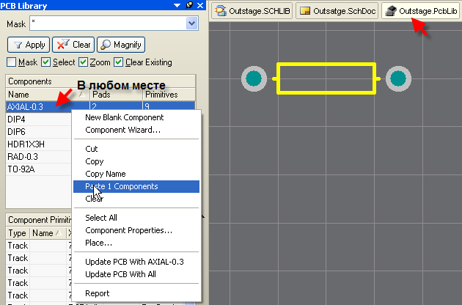The image size is (462, 305).
Task: Click the Clear filter button
Action: [73, 45]
